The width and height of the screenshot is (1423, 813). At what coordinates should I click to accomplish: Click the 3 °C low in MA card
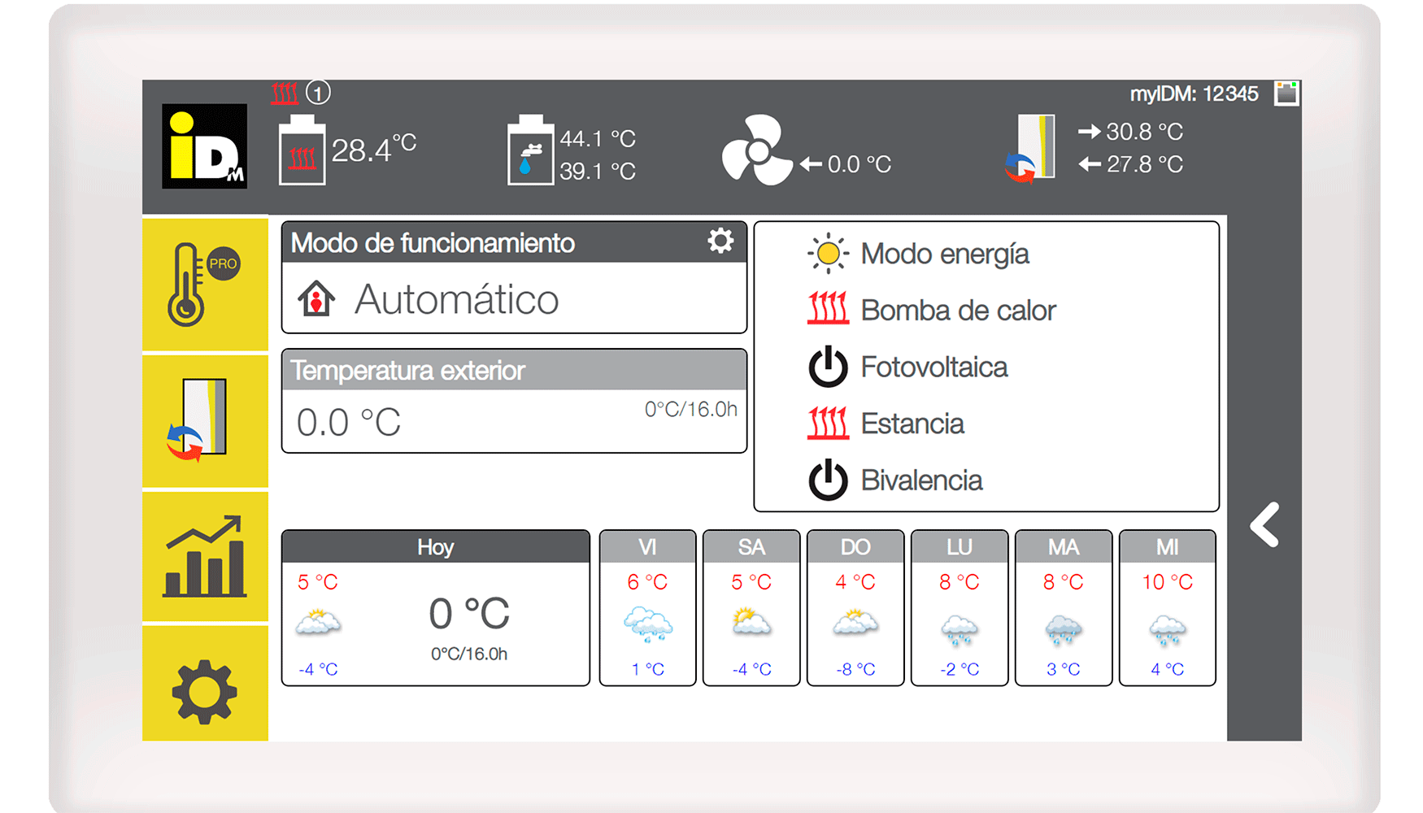pyautogui.click(x=1064, y=669)
